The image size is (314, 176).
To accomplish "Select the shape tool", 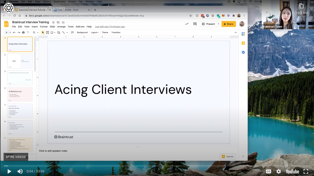I will tap(59, 32).
